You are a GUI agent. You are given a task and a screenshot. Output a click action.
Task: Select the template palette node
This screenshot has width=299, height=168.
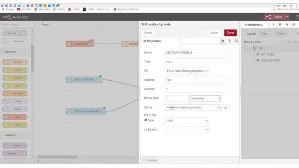15,93
